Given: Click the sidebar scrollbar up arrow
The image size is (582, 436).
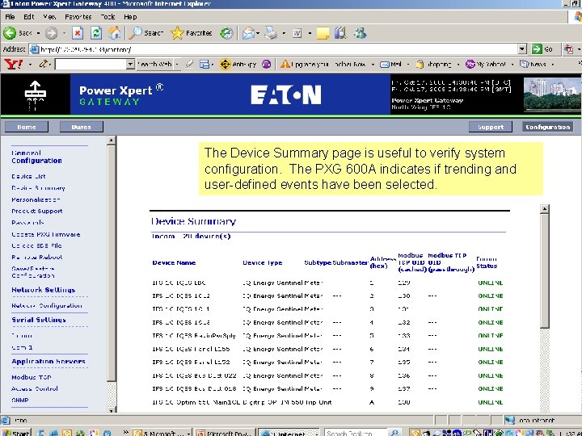Looking at the screenshot, I should point(111,140).
